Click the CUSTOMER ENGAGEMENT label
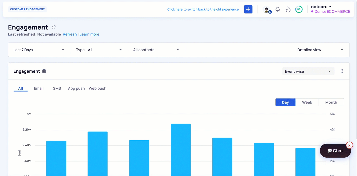 pos(27,9)
